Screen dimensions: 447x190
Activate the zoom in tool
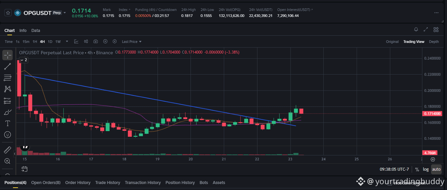(8, 161)
